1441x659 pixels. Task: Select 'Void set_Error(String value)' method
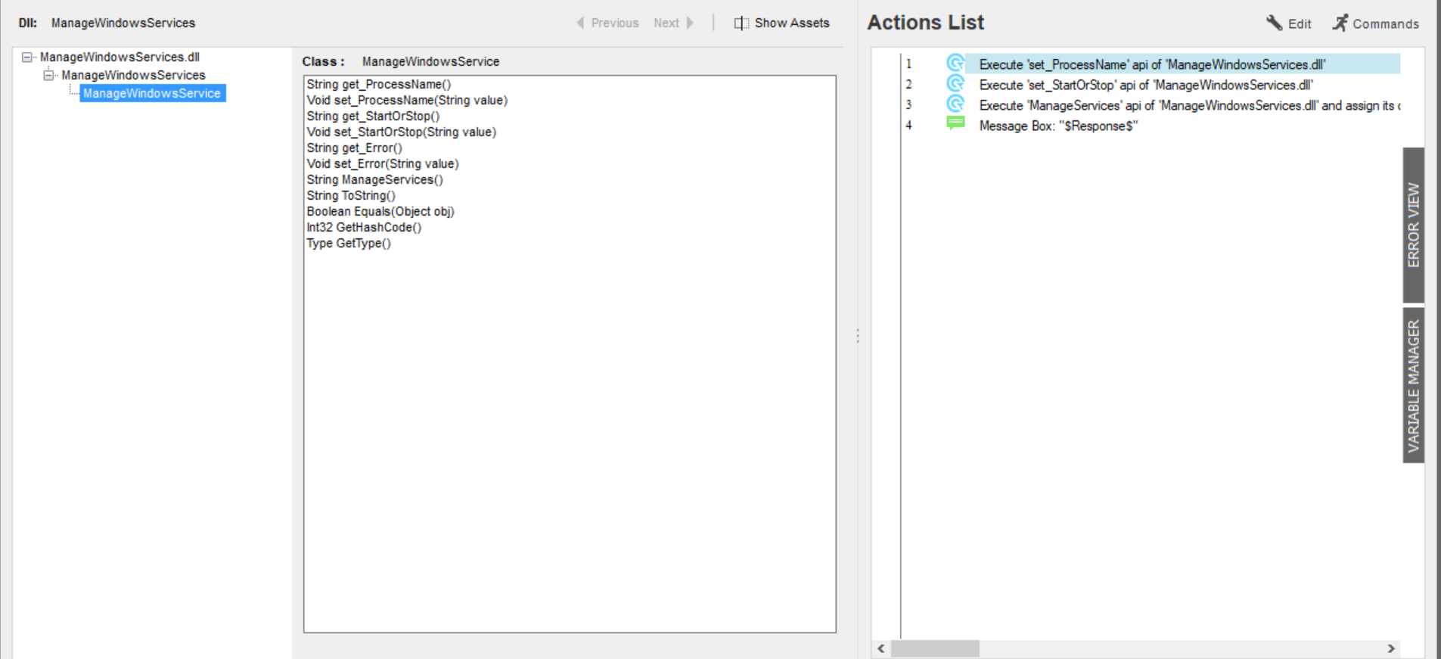pyautogui.click(x=383, y=163)
